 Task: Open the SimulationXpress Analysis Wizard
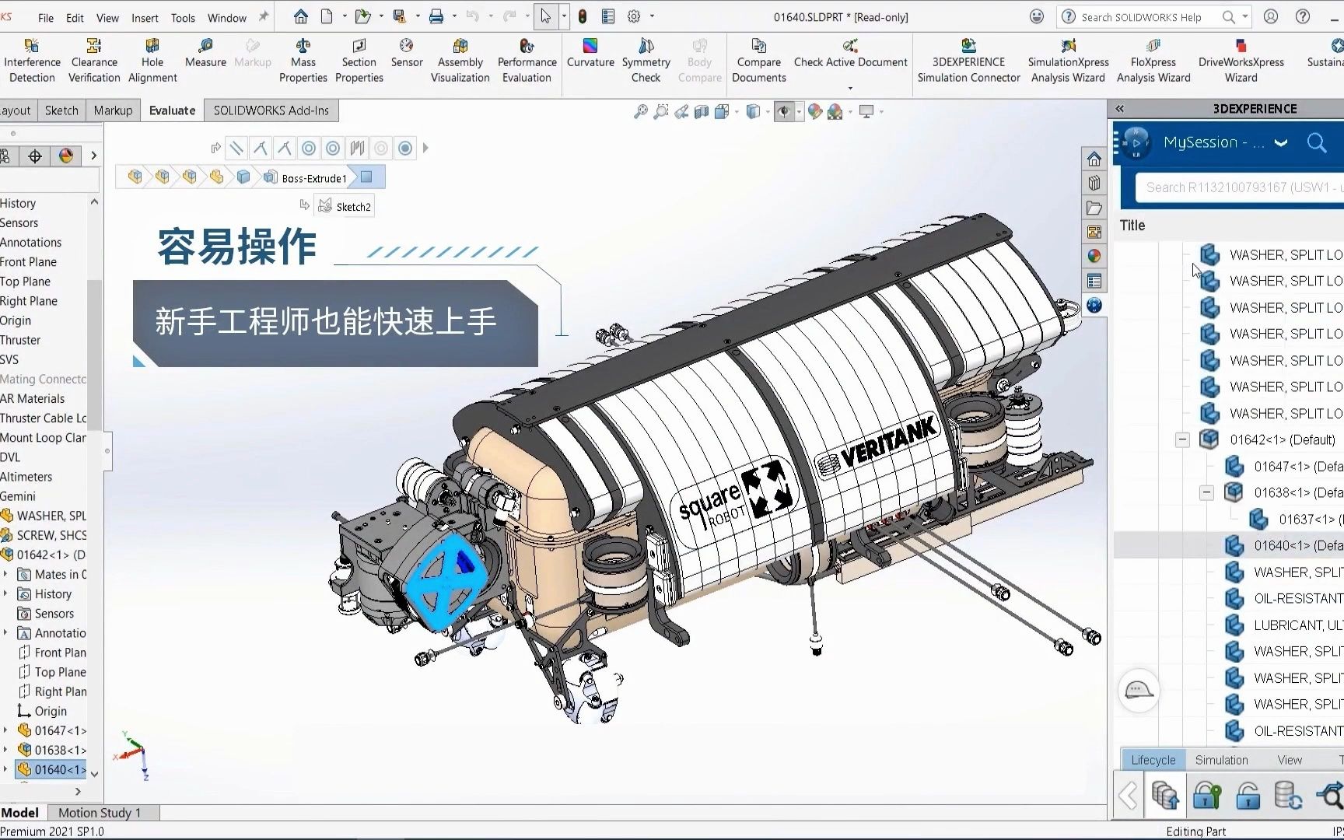click(1068, 57)
